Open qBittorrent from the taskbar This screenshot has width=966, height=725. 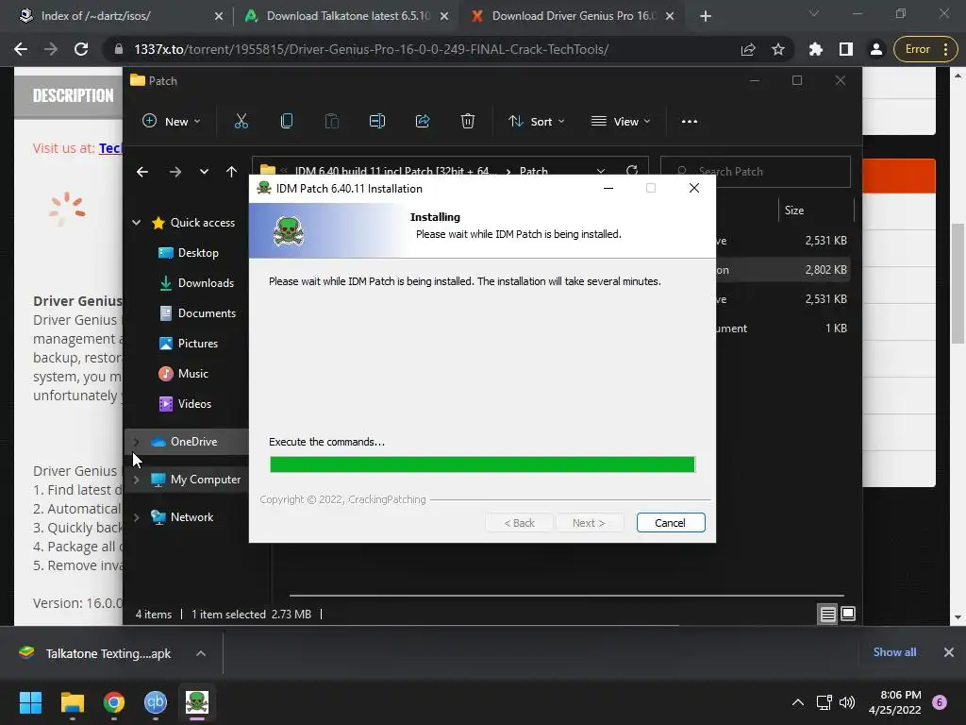point(156,702)
